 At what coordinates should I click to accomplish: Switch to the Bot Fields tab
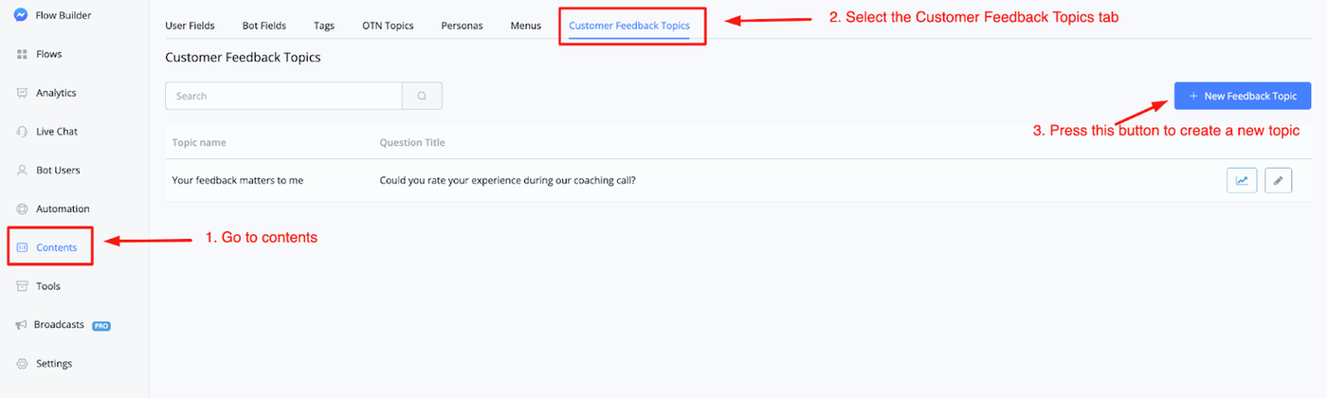(264, 26)
